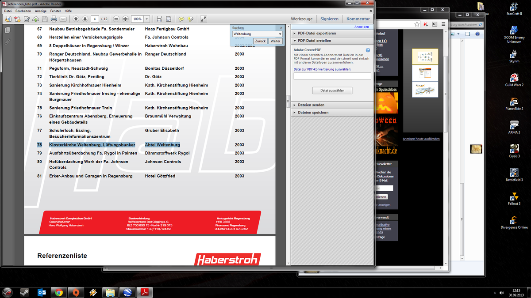Collapse the PDF-Datei erstellen section
531x298 pixels.
point(332,41)
